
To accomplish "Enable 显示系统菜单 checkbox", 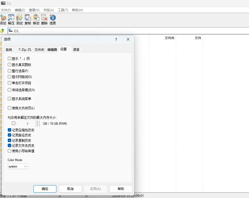I will 9,99.
